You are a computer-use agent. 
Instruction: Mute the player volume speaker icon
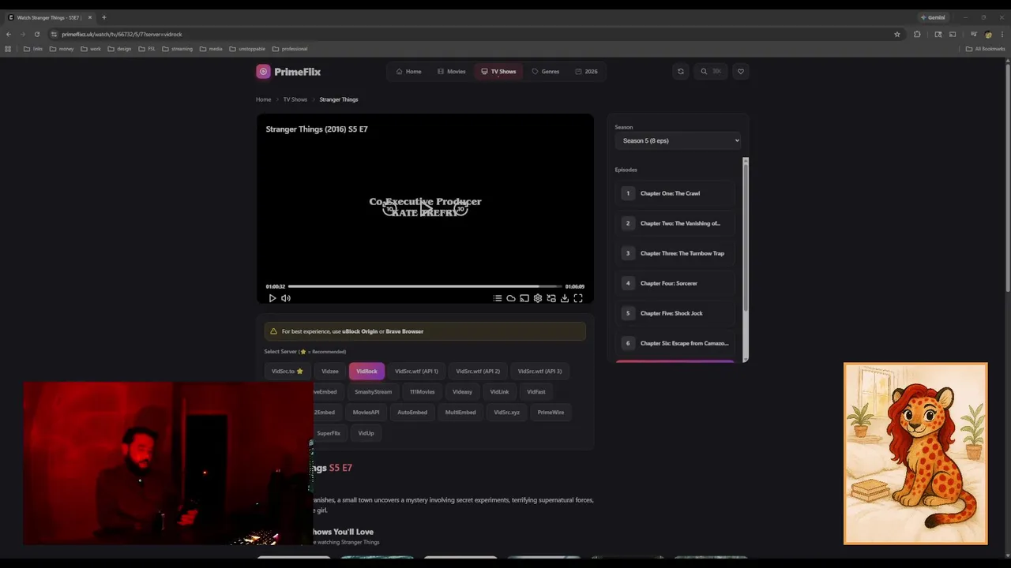coord(286,298)
